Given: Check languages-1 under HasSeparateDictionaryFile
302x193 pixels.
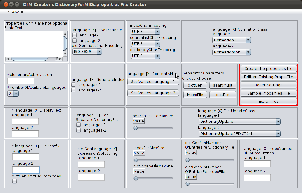Looking at the screenshot, I should point(79,125).
